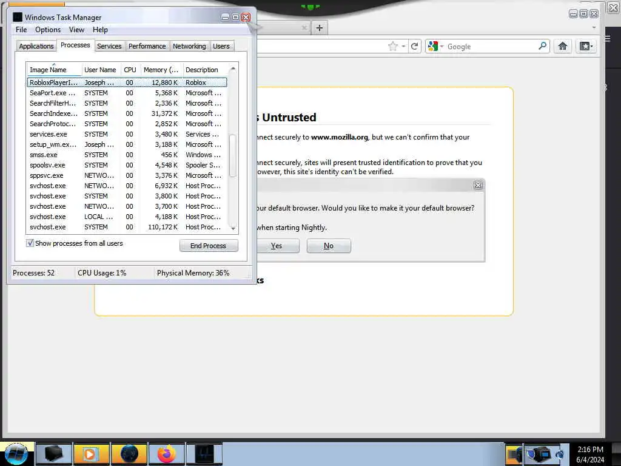621x466 pixels.
Task: Switch to the Networking tab
Action: click(x=189, y=46)
